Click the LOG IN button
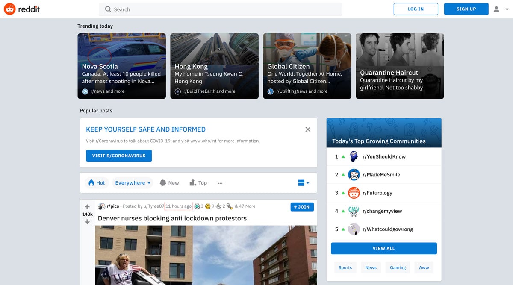Viewport: 513px width, 285px height. point(416,9)
